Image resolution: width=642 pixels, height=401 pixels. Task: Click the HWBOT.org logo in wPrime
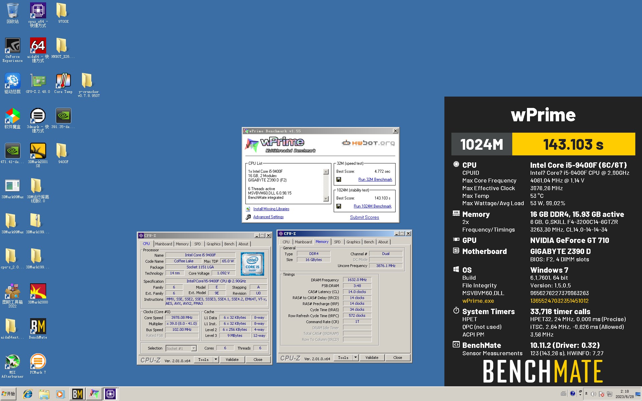(x=368, y=143)
